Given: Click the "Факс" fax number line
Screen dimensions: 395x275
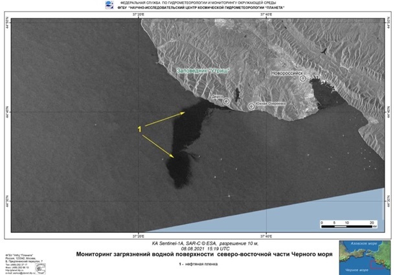Looking at the screenshot, I should [16, 267].
